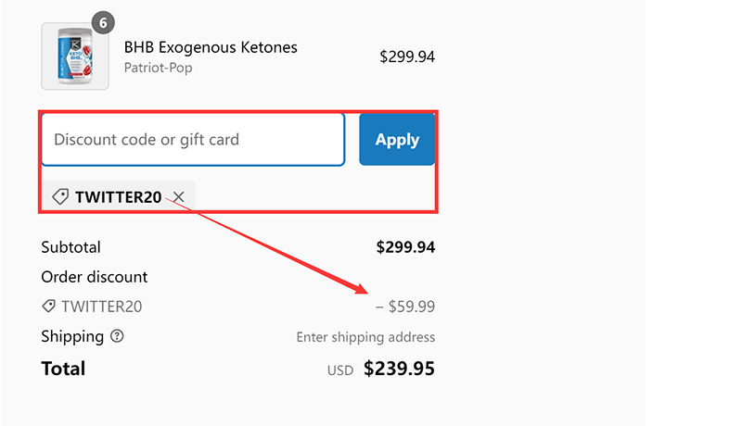Click the TWITTER20 applied discount chip label
Viewport: 742px width, 426px height.
pos(118,197)
